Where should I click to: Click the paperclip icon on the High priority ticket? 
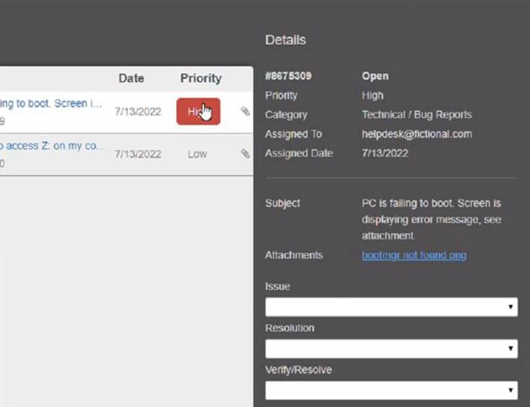pos(245,111)
